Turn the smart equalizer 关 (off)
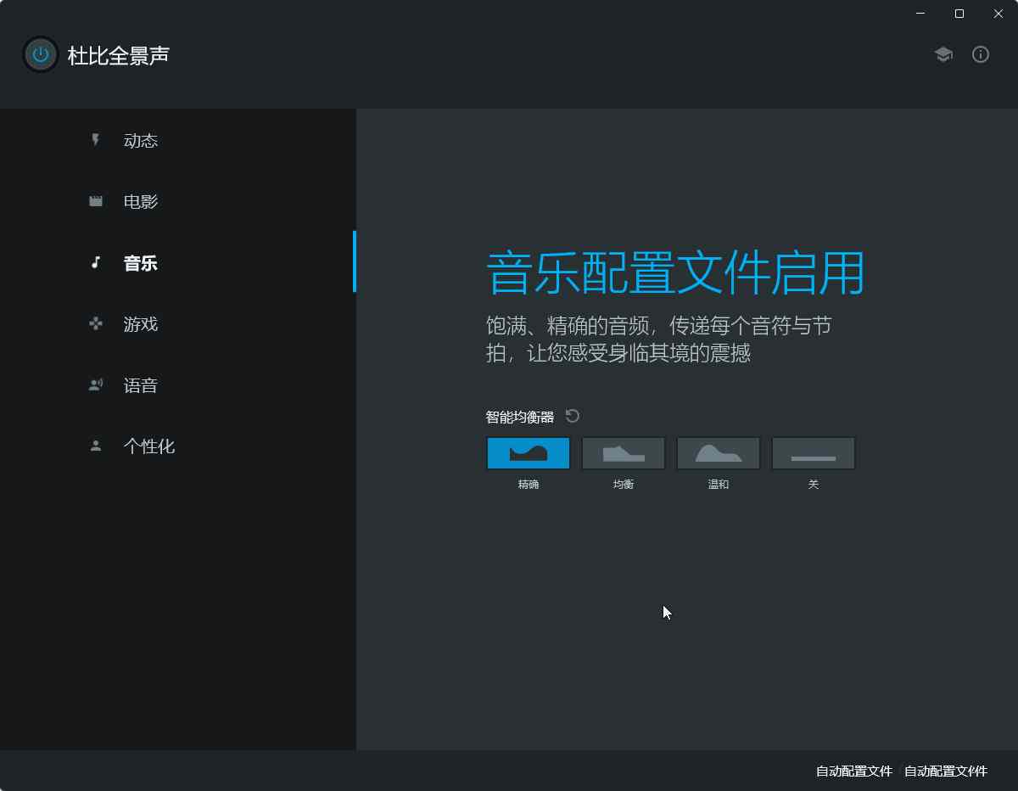The width and height of the screenshot is (1018, 791). [x=813, y=453]
